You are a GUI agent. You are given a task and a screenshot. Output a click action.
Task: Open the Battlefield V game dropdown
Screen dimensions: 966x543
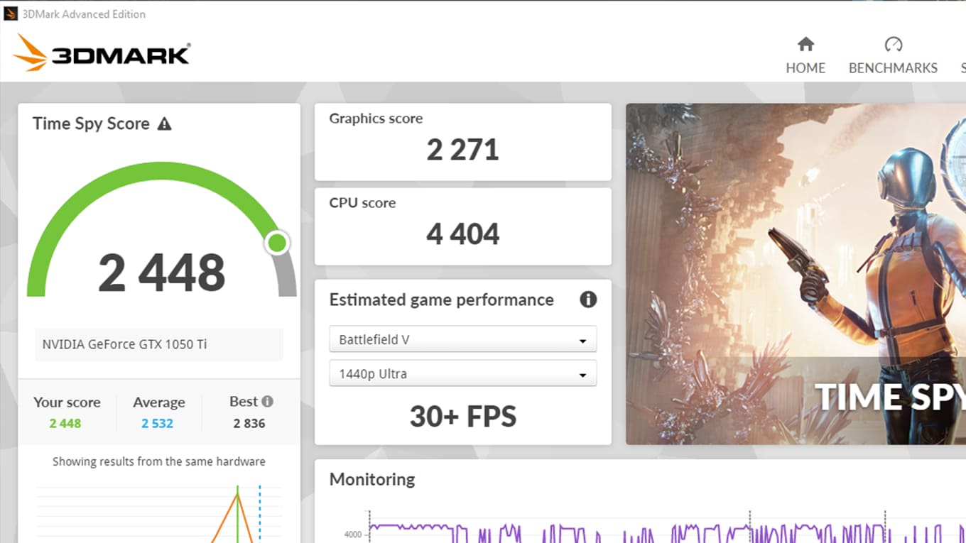[463, 339]
